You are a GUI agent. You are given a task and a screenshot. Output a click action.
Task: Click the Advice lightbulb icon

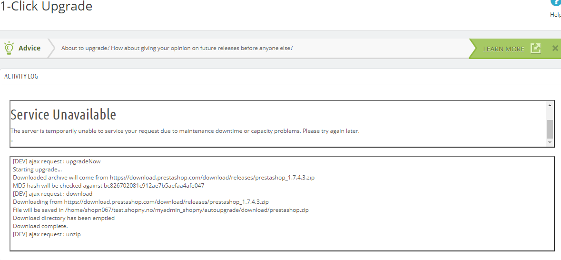(9, 48)
